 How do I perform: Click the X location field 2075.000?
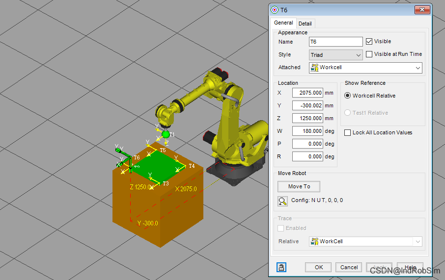pos(307,93)
